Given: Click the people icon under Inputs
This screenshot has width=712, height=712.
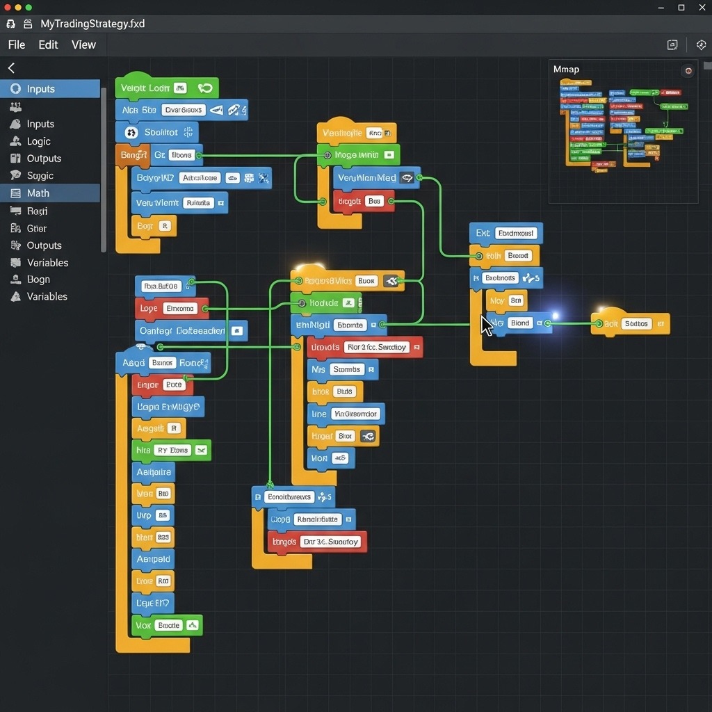Looking at the screenshot, I should (x=15, y=106).
